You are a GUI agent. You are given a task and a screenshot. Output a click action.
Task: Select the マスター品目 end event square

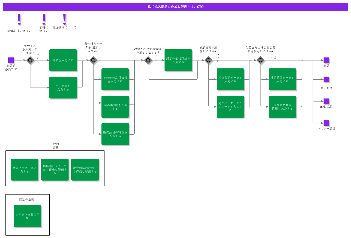(326, 123)
